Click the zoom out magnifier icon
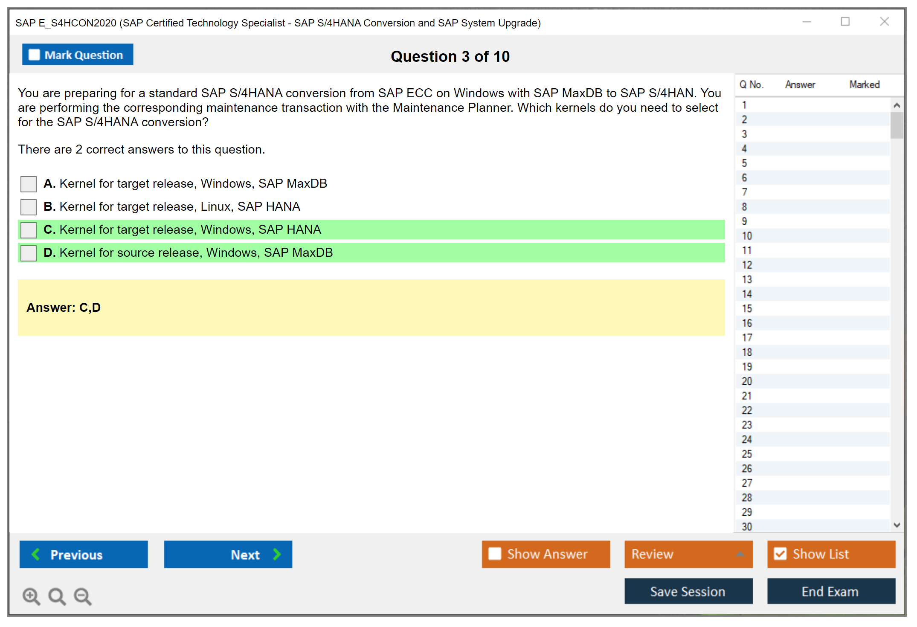The width and height of the screenshot is (917, 627). click(x=82, y=596)
